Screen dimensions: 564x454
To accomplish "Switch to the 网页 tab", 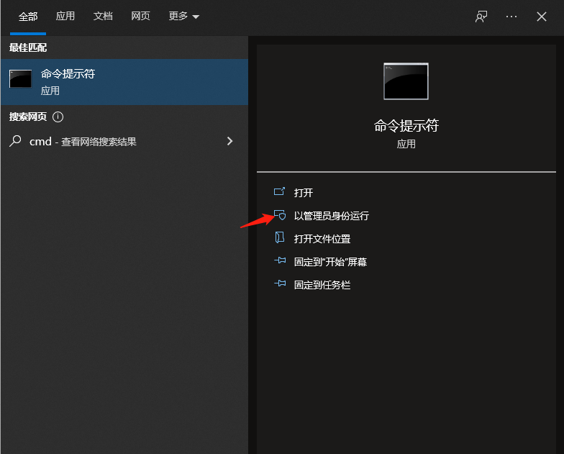I will (x=140, y=16).
